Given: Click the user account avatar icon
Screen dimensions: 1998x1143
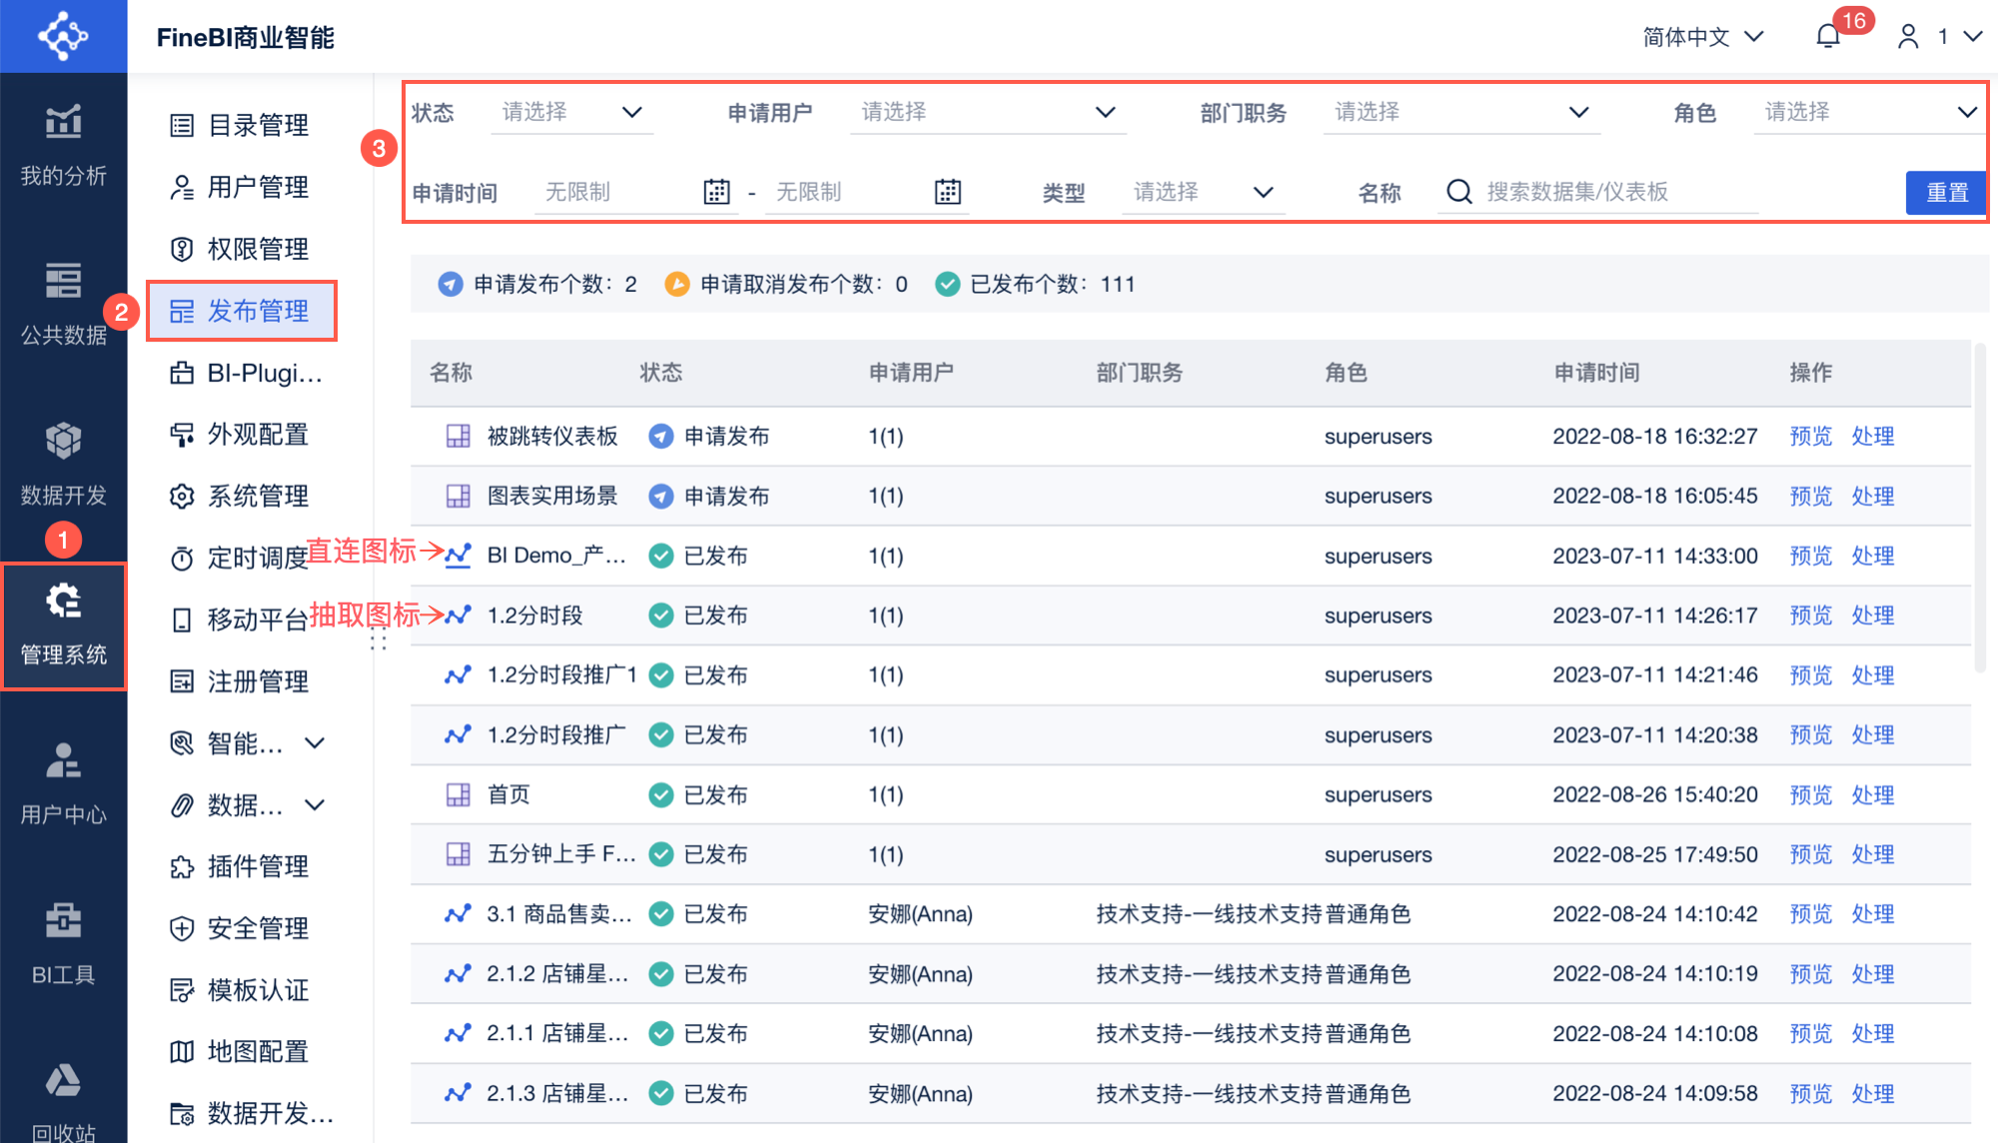Looking at the screenshot, I should click(1907, 37).
